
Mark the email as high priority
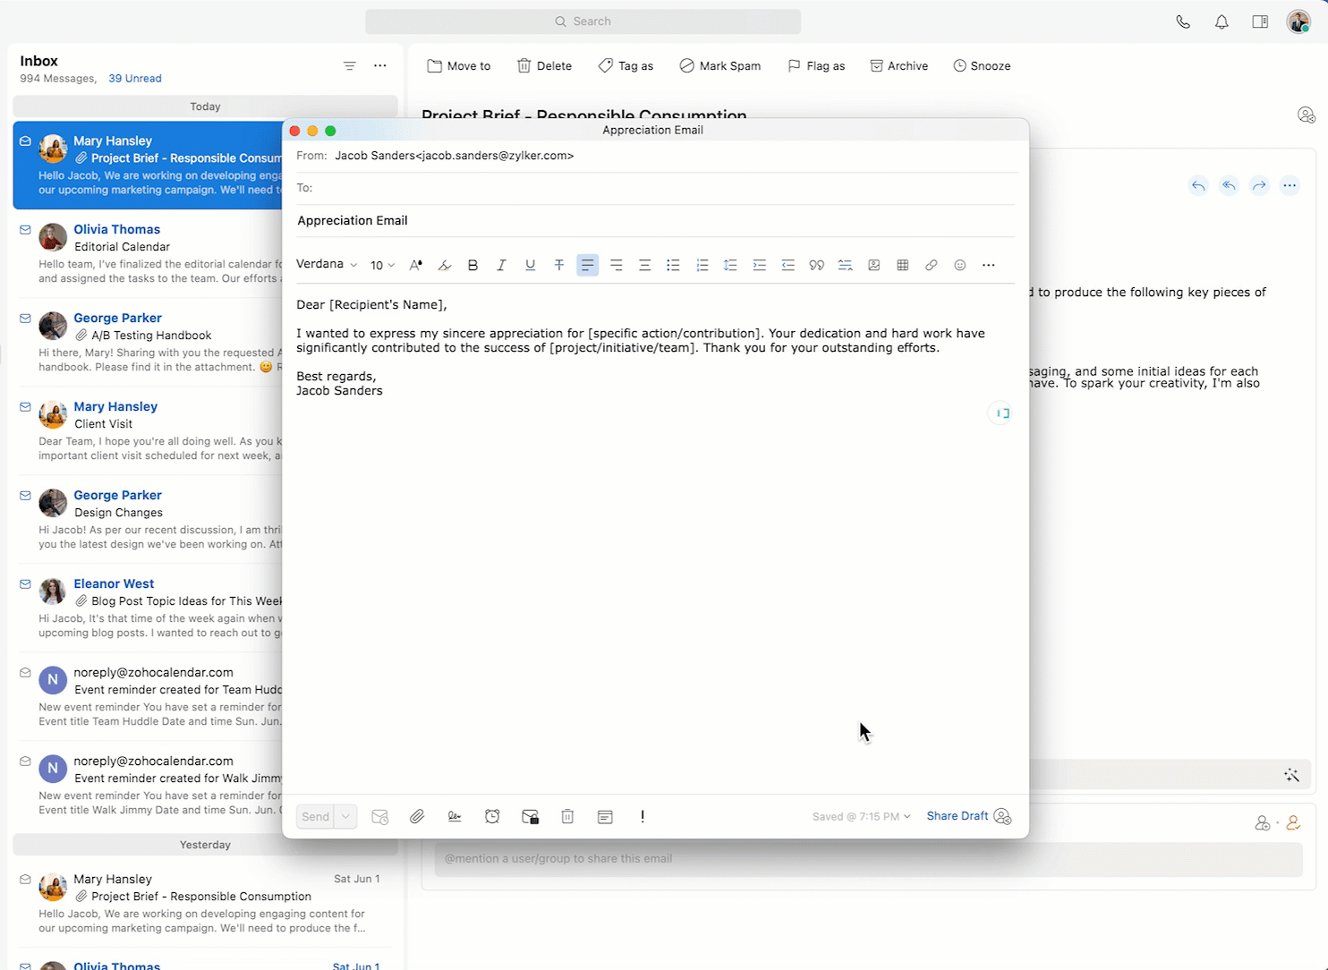coord(643,816)
